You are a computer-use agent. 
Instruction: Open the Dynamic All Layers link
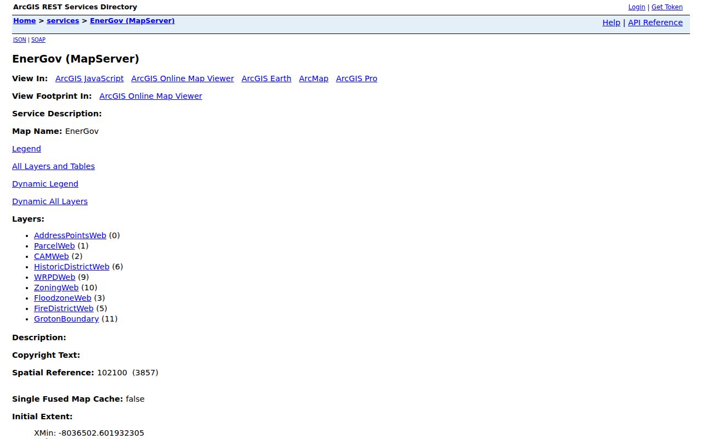50,201
